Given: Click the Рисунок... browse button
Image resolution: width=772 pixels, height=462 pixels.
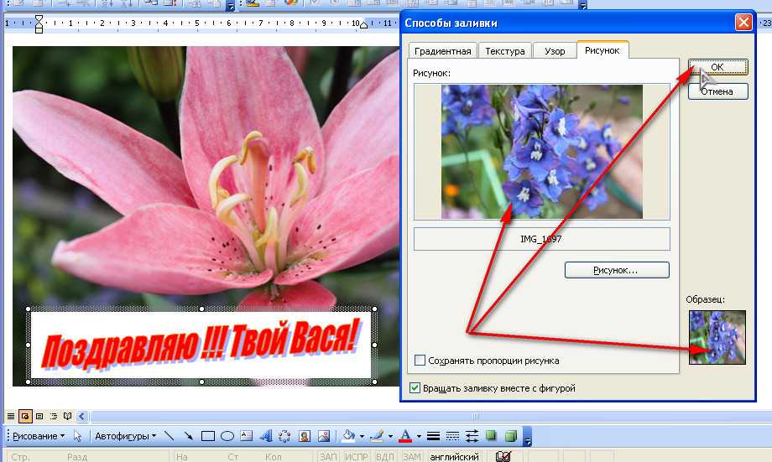Looking at the screenshot, I should click(617, 270).
